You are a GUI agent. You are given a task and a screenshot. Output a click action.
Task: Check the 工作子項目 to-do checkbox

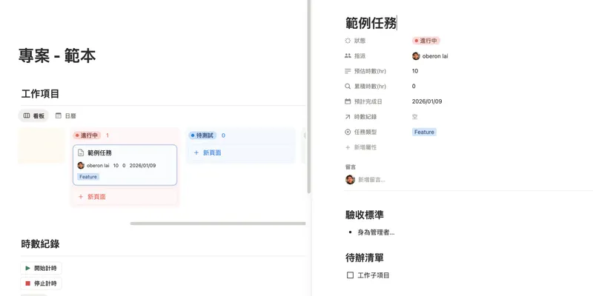pyautogui.click(x=350, y=275)
